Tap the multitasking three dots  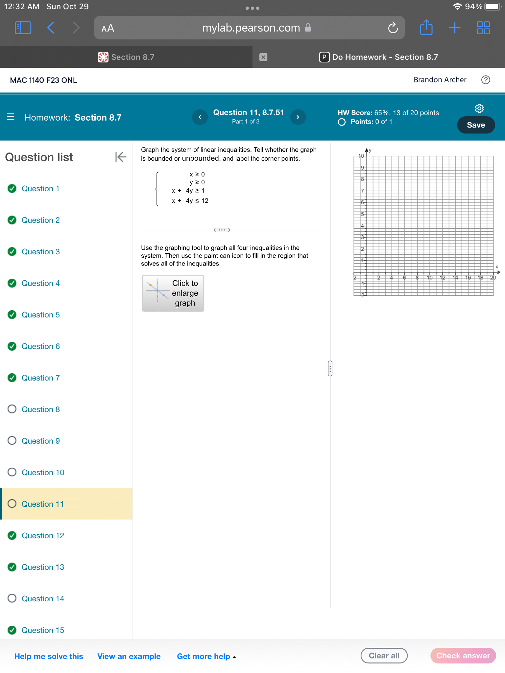(x=252, y=8)
